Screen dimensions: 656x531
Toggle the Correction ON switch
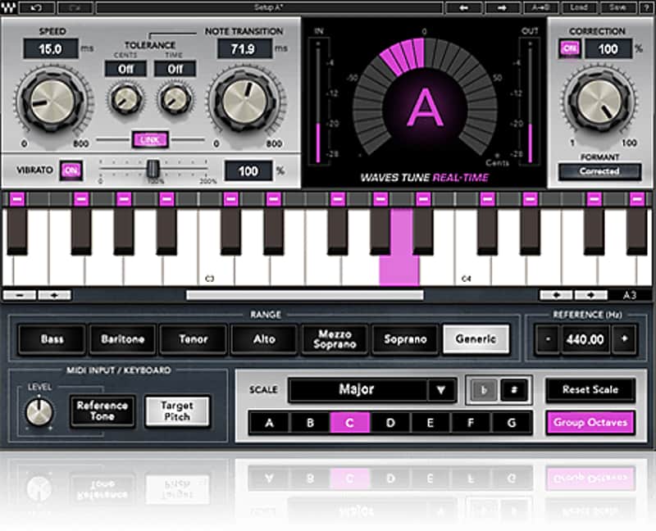click(569, 48)
